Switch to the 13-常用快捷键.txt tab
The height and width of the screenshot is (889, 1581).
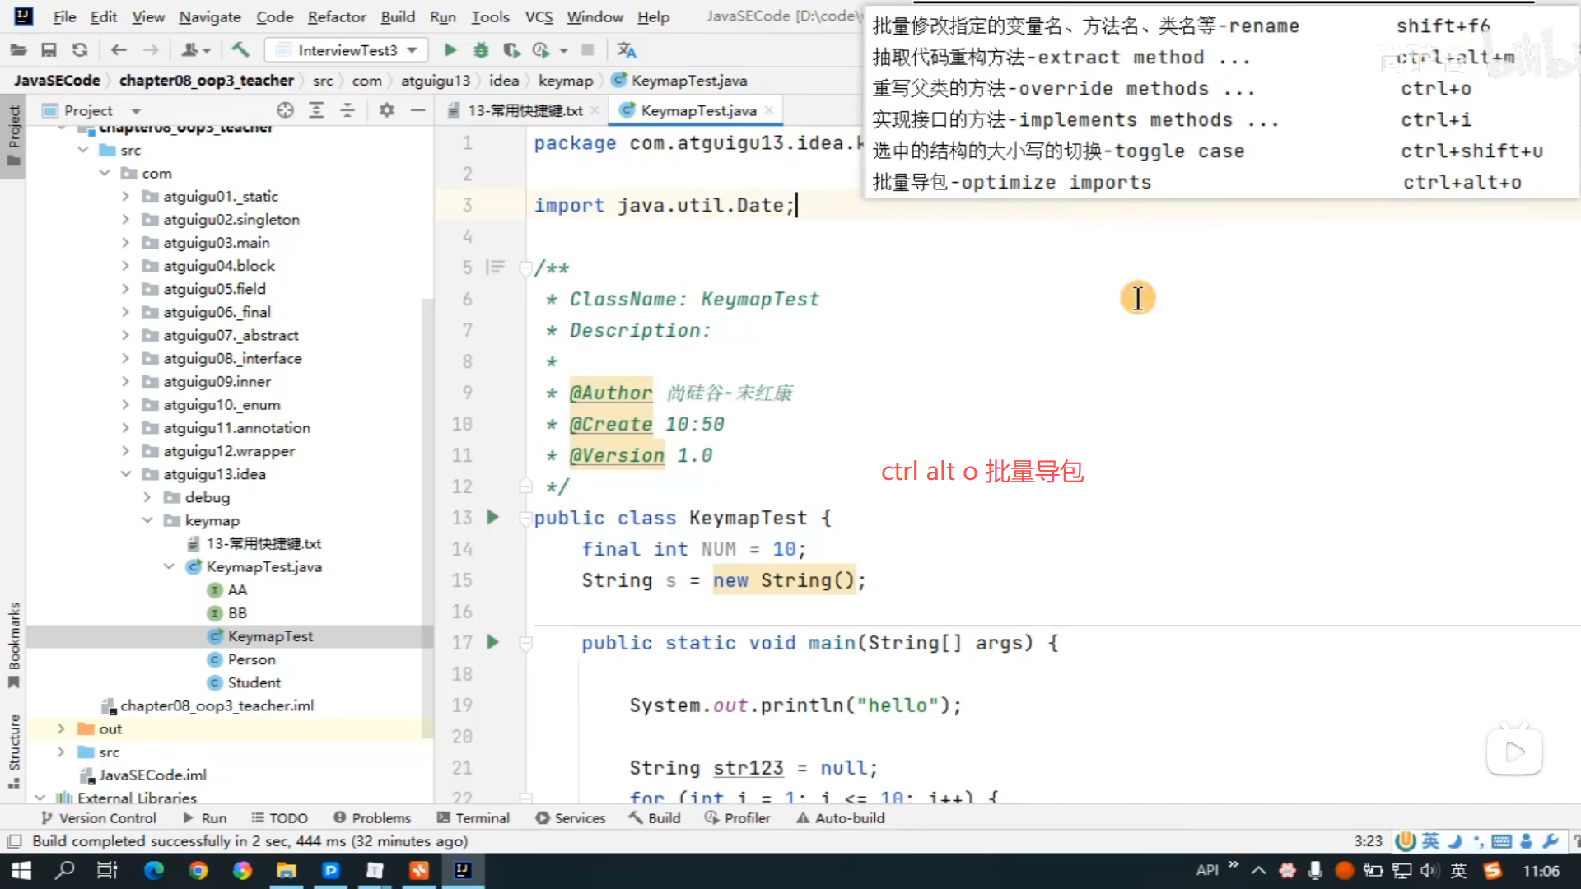coord(525,110)
